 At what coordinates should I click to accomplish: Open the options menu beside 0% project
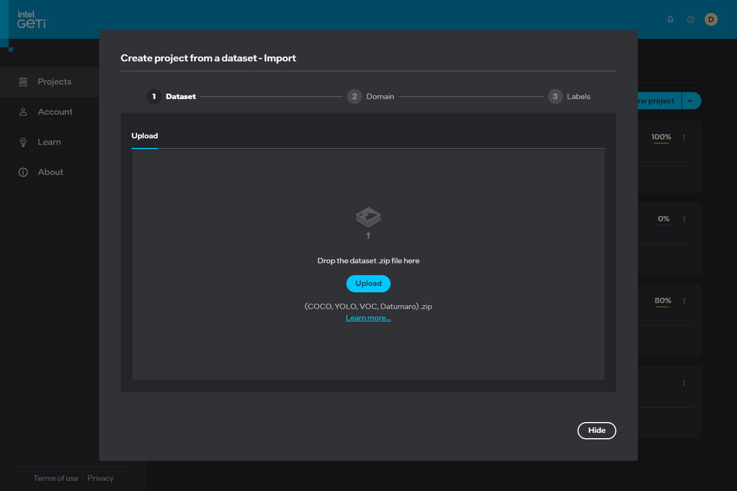[684, 219]
